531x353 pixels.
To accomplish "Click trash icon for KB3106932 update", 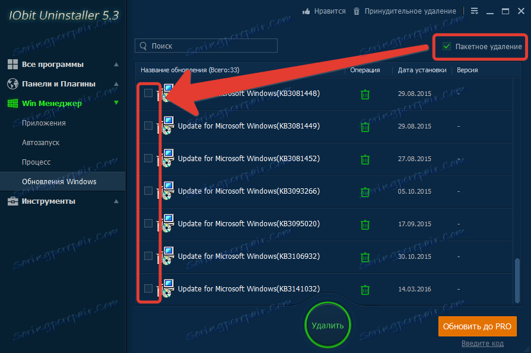I will tap(365, 257).
